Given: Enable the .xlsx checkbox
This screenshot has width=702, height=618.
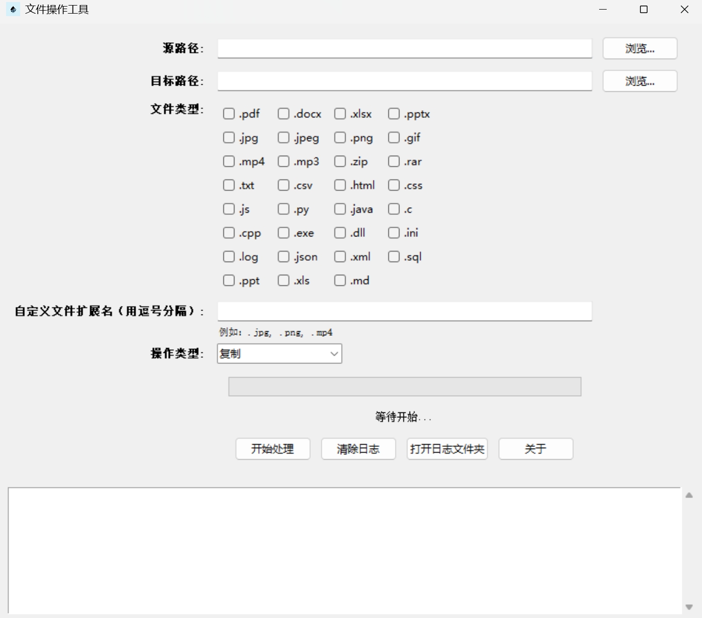Looking at the screenshot, I should tap(340, 114).
